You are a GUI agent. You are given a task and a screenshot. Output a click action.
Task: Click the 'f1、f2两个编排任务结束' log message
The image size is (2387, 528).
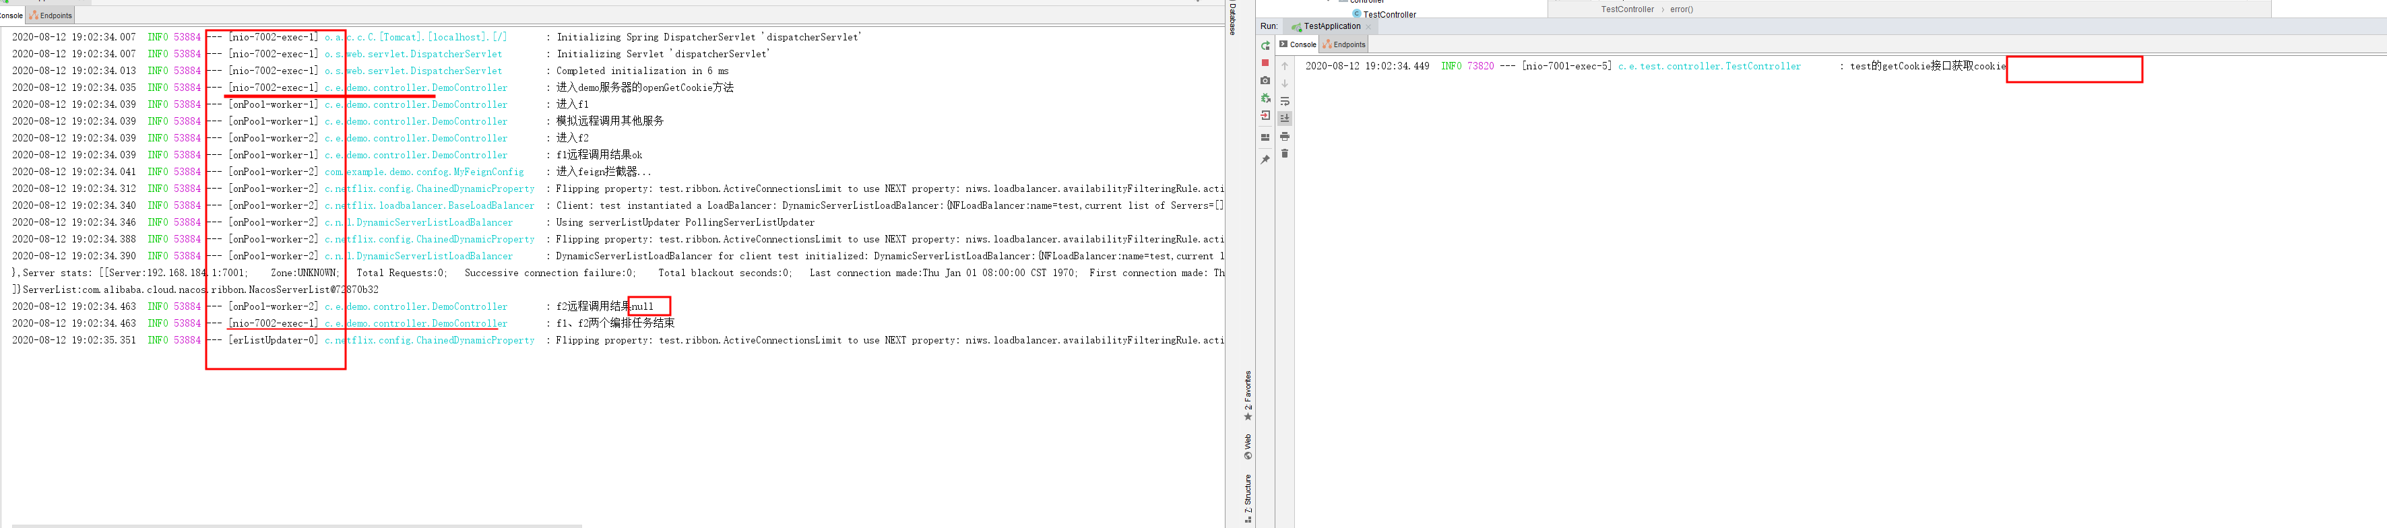pyautogui.click(x=615, y=323)
